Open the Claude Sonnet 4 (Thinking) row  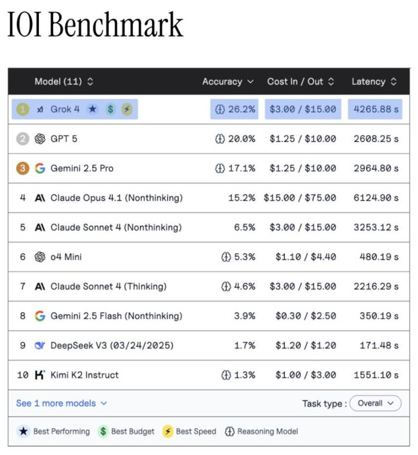click(x=108, y=286)
